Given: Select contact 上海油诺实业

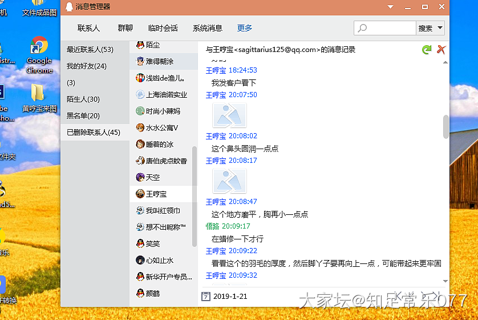Looking at the screenshot, I should tap(166, 95).
